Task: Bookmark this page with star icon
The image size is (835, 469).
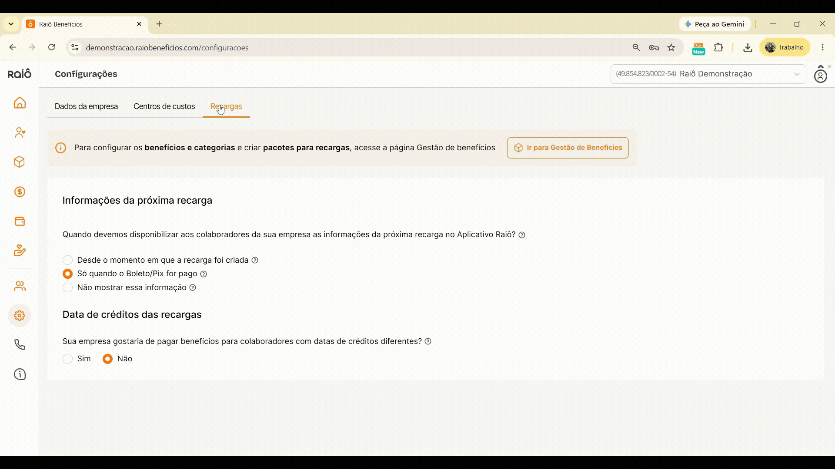Action: (x=671, y=48)
